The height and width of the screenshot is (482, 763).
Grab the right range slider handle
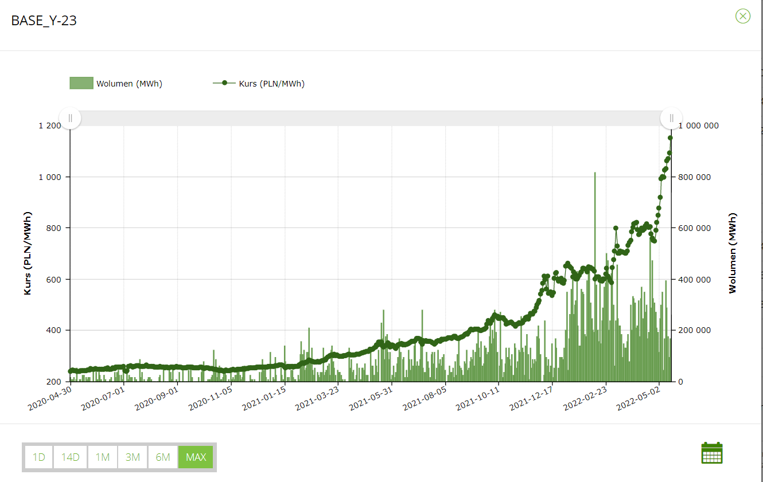671,118
